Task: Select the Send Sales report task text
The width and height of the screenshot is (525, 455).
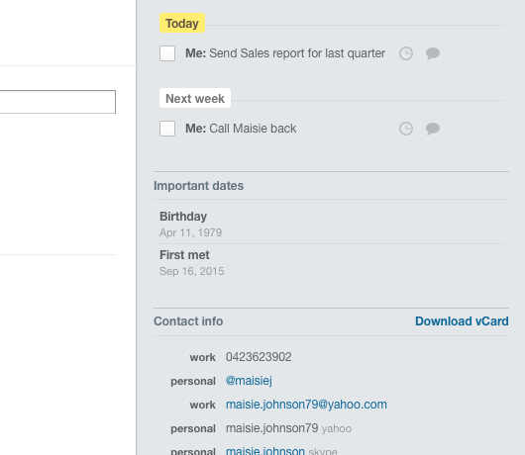Action: tap(285, 53)
